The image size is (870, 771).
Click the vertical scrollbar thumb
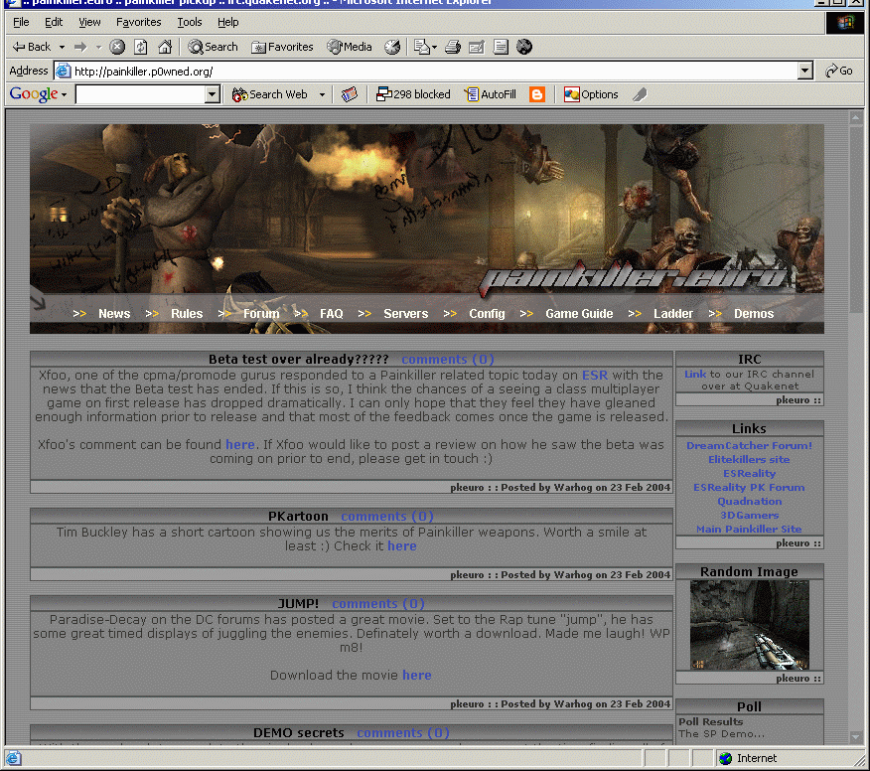click(x=855, y=220)
